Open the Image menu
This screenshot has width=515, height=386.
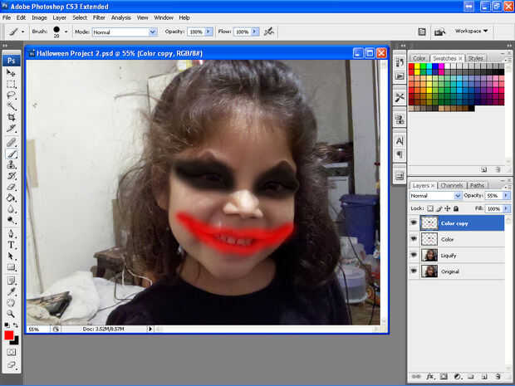coord(39,17)
